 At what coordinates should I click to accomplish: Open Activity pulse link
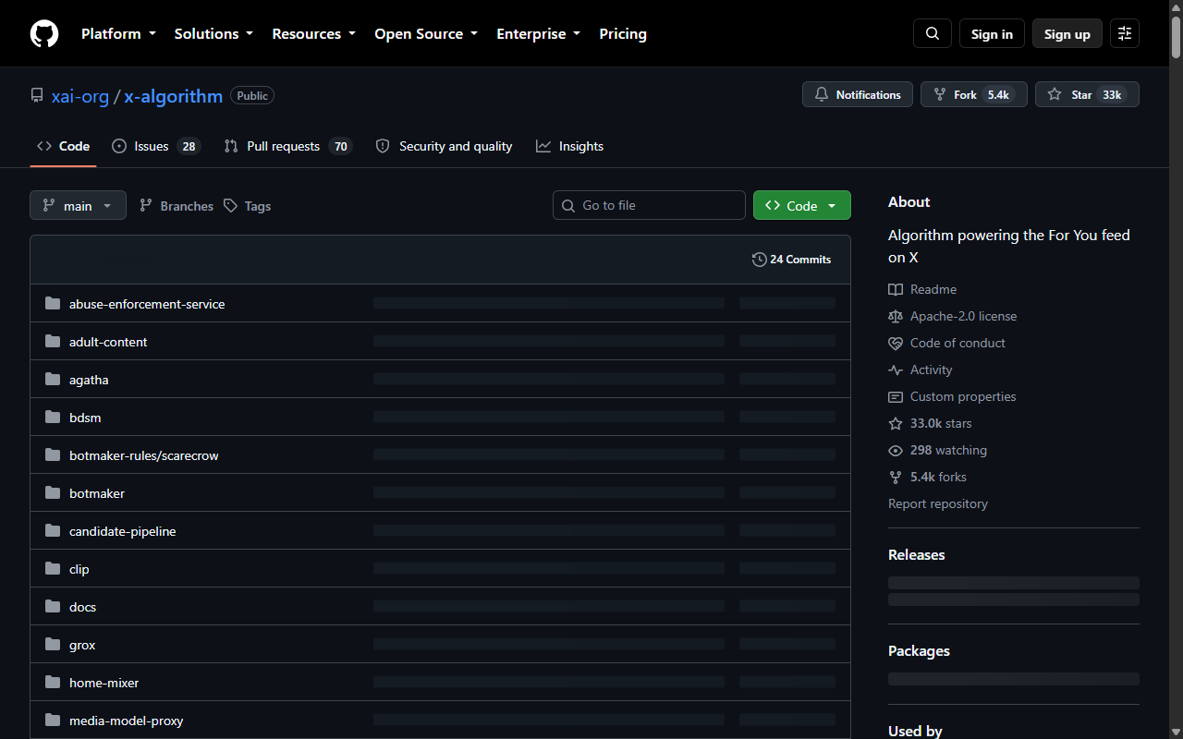click(920, 369)
